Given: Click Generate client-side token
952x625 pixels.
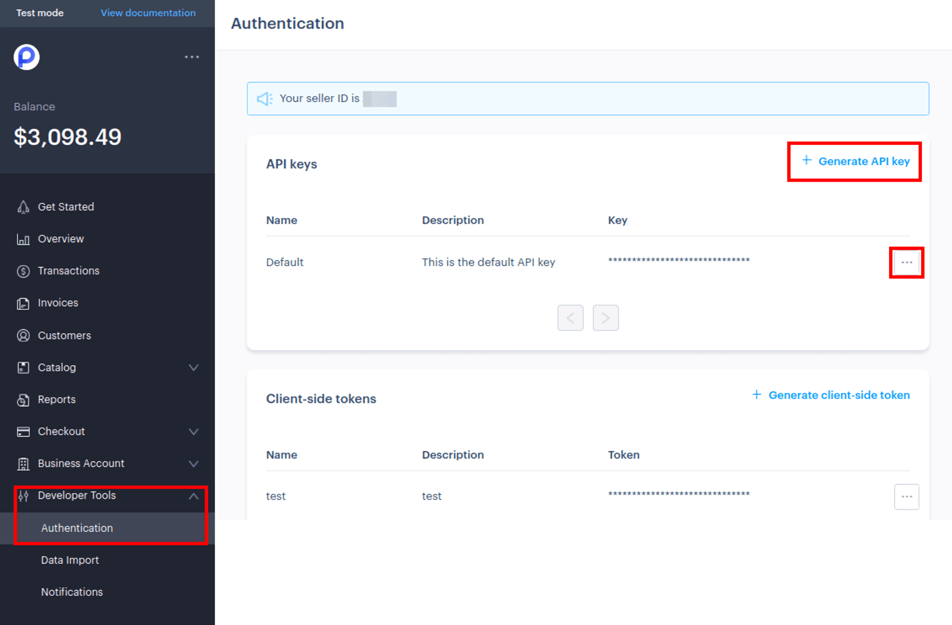Looking at the screenshot, I should coord(831,395).
